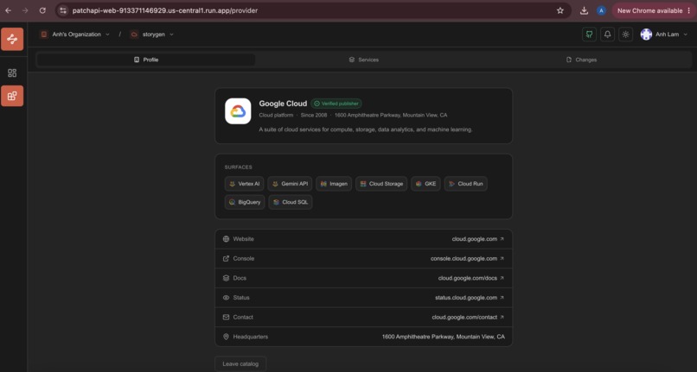
Task: Open the cloud.google.com website link
Action: click(478, 239)
